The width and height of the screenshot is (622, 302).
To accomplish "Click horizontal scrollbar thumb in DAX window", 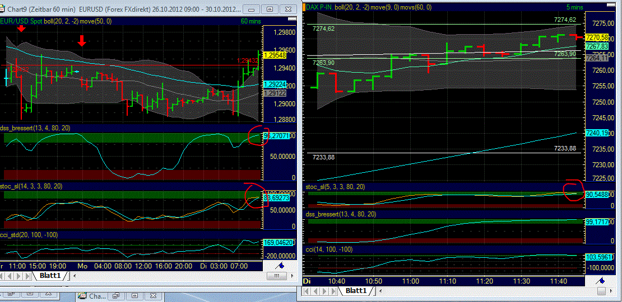I will click(x=601, y=291).
